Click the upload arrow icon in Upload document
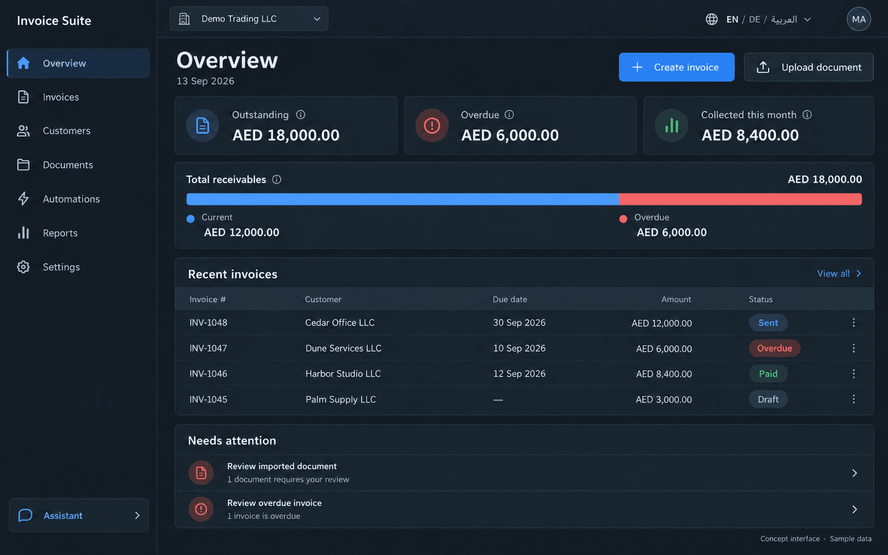 [x=763, y=67]
